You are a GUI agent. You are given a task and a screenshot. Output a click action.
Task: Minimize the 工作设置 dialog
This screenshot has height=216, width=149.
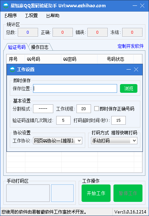[x=128, y=70]
